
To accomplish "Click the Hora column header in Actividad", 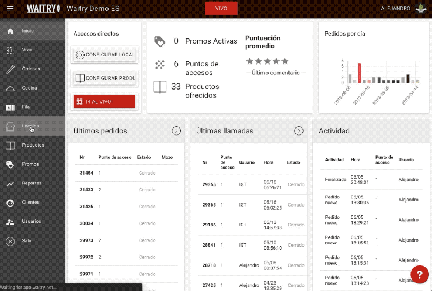I will point(356,159).
